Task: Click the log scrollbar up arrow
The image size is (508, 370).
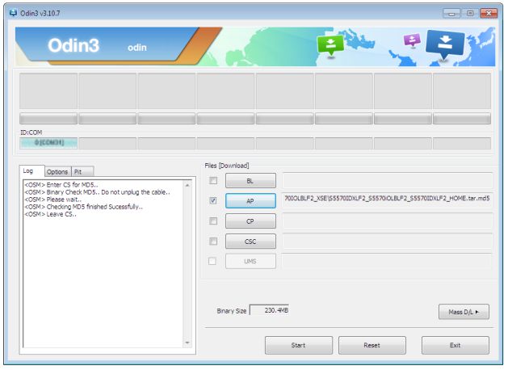Action: (x=187, y=185)
